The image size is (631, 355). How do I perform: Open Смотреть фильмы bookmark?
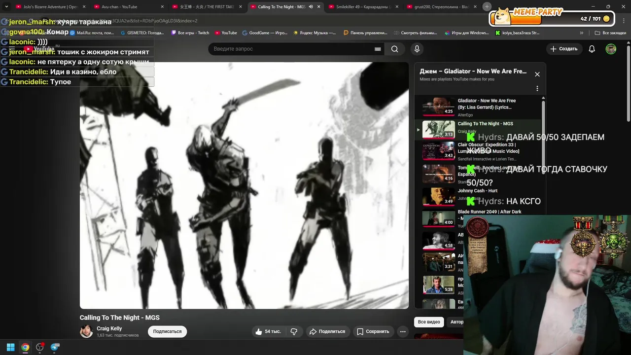coord(417,33)
